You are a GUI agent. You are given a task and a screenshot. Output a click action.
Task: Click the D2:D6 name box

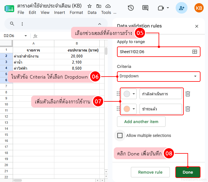9,36
